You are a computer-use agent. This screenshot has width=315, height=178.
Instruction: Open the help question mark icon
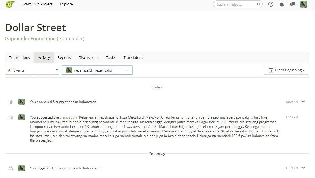271,4
